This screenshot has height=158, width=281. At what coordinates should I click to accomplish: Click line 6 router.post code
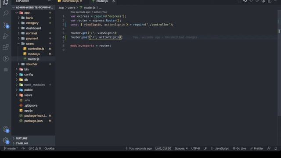[x=97, y=37]
